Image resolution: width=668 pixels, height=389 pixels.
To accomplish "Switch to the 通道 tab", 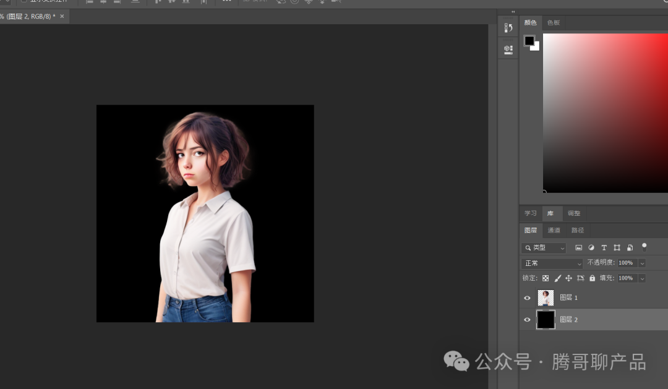I will pyautogui.click(x=554, y=230).
